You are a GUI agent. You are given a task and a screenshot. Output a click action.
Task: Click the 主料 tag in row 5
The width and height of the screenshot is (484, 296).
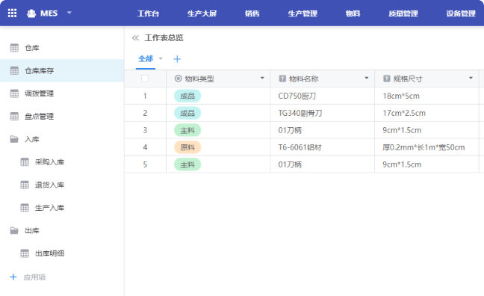187,164
